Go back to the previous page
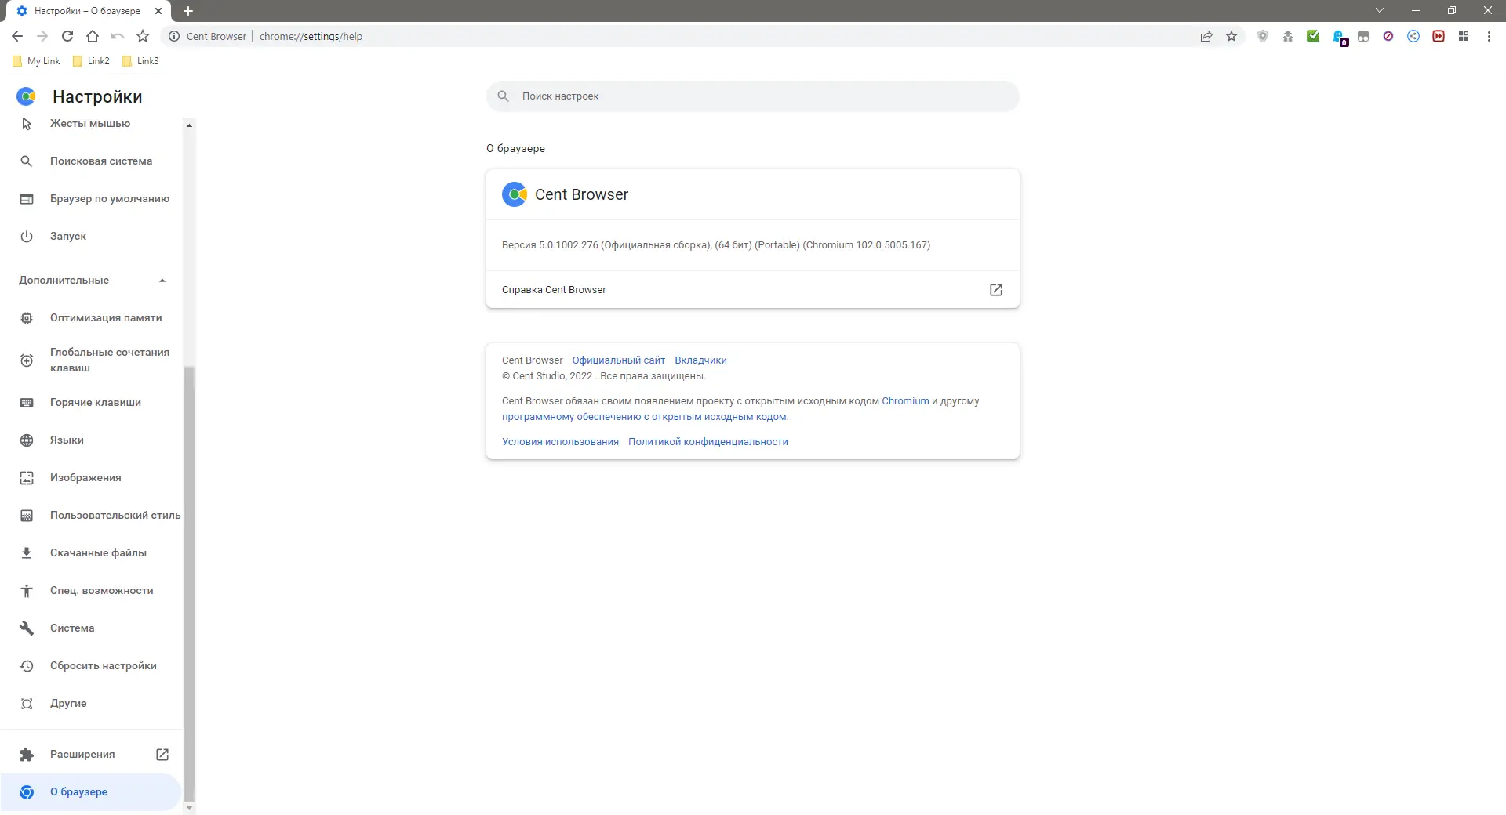The width and height of the screenshot is (1506, 815). pos(17,36)
